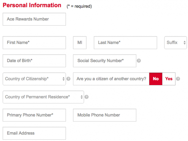The width and height of the screenshot is (188, 141).
Task: Focus the Ace Rewards Number field
Action: (x=34, y=19)
